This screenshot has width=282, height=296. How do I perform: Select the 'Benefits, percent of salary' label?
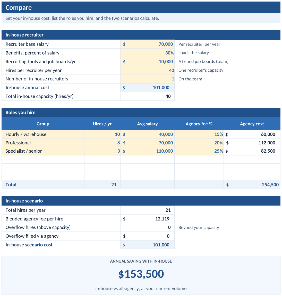click(x=32, y=53)
